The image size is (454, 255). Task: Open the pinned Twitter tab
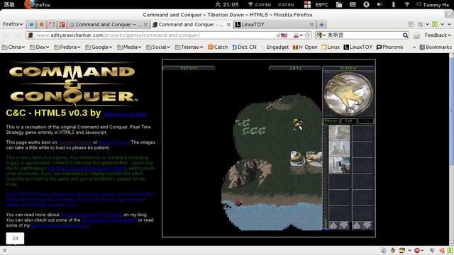[x=31, y=25]
